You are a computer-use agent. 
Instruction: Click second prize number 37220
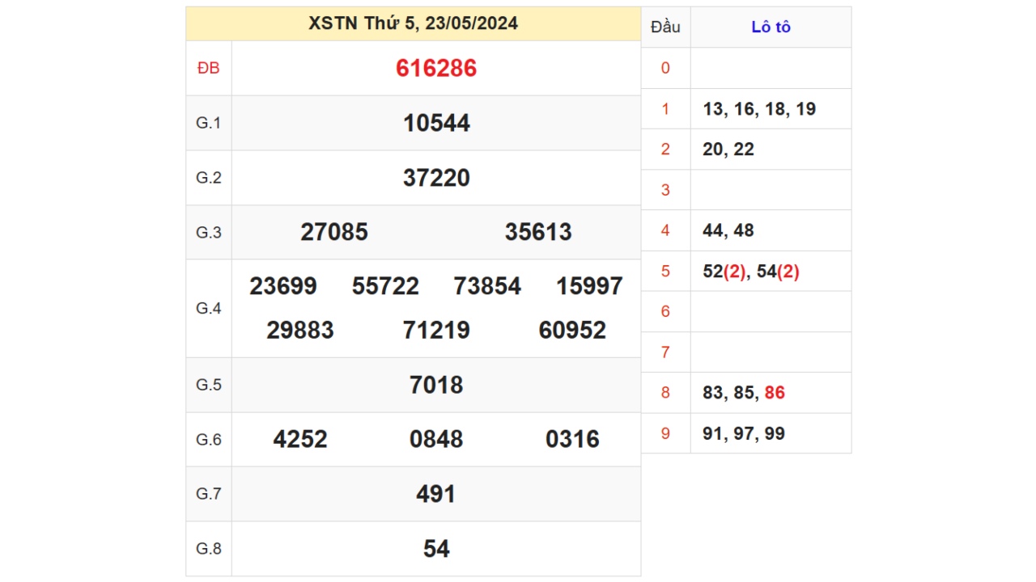tap(436, 178)
